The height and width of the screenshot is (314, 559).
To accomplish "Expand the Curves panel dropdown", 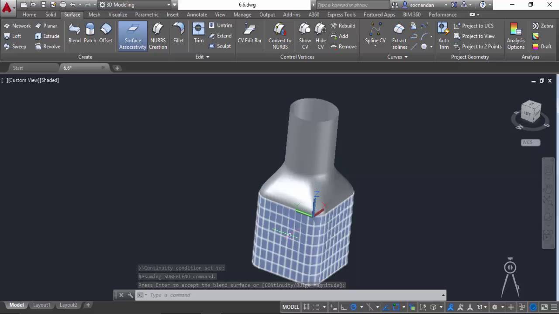I will pos(397,57).
